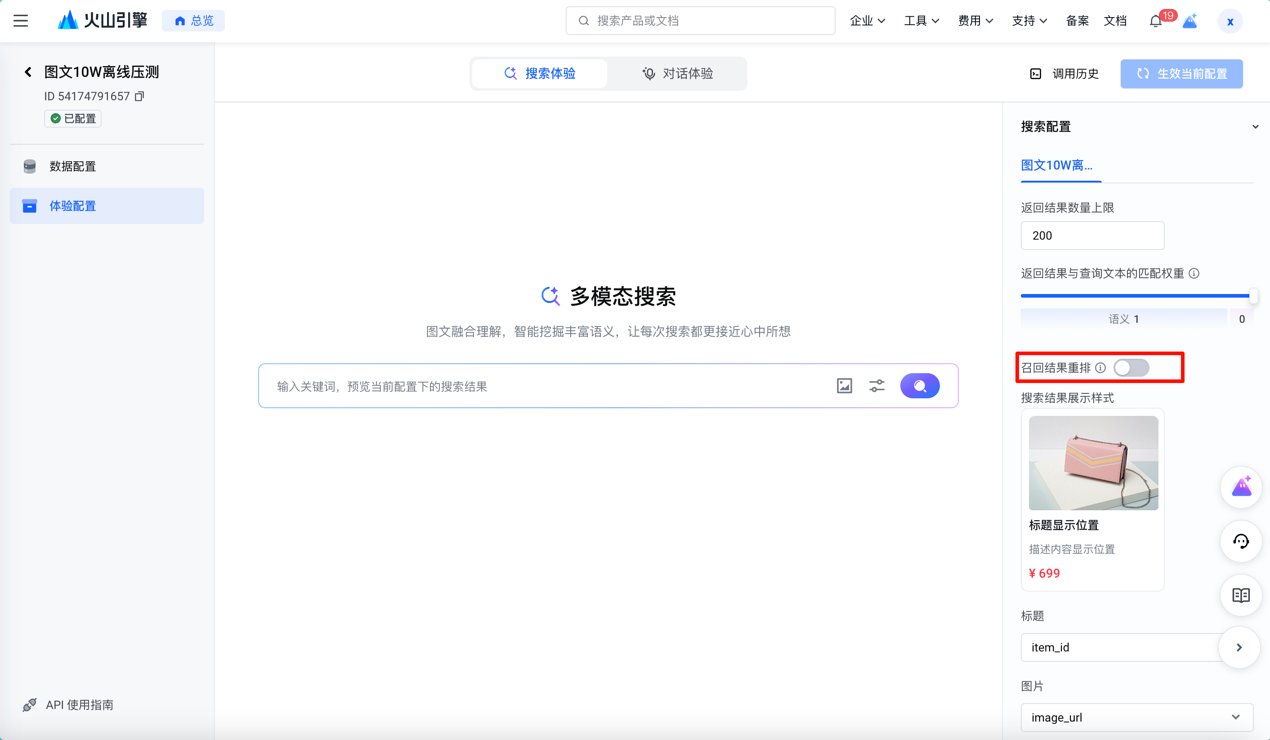
Task: Click the matching weight slider handle
Action: pyautogui.click(x=1253, y=295)
